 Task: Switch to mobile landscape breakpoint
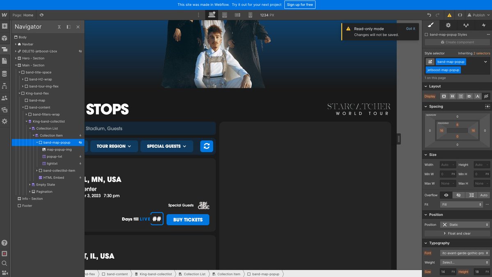pos(237,15)
